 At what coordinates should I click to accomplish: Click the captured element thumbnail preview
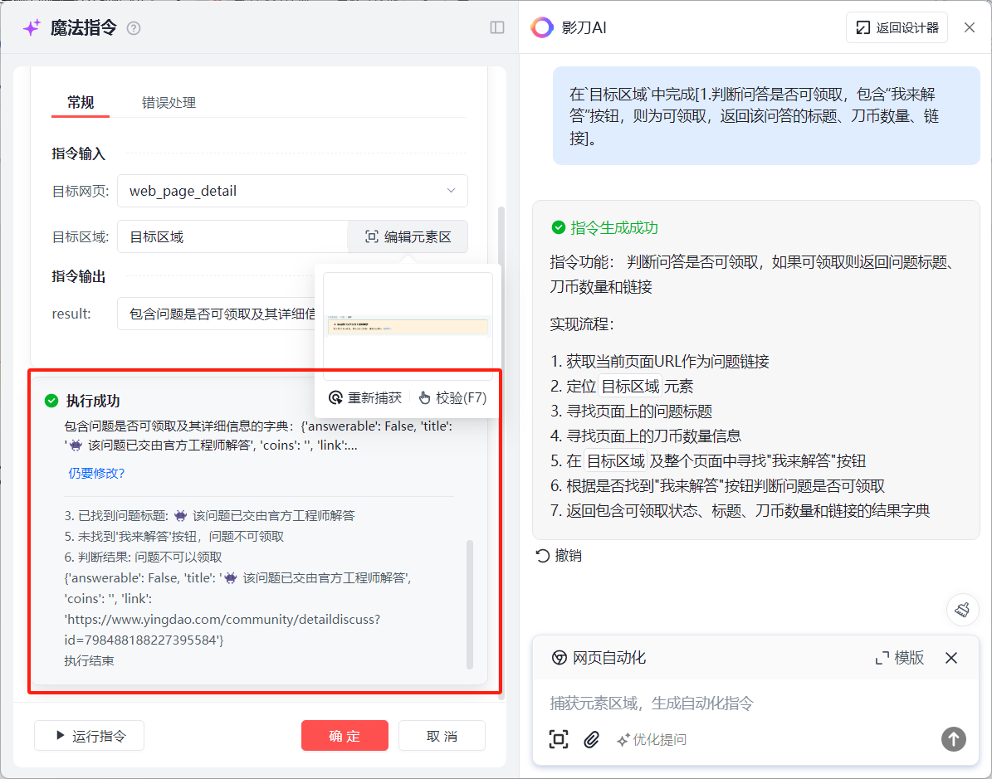point(408,326)
